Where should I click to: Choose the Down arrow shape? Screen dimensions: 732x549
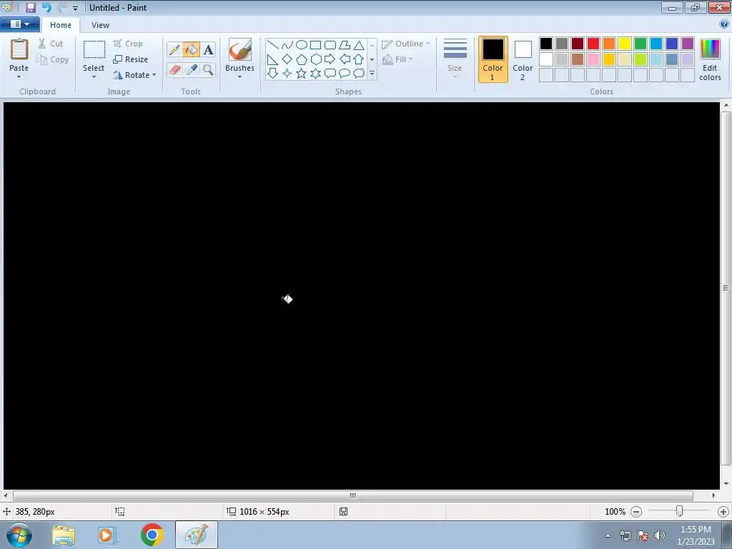273,74
